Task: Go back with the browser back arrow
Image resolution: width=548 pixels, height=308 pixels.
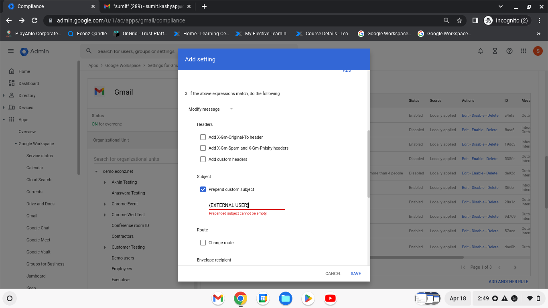Action: tap(9, 20)
